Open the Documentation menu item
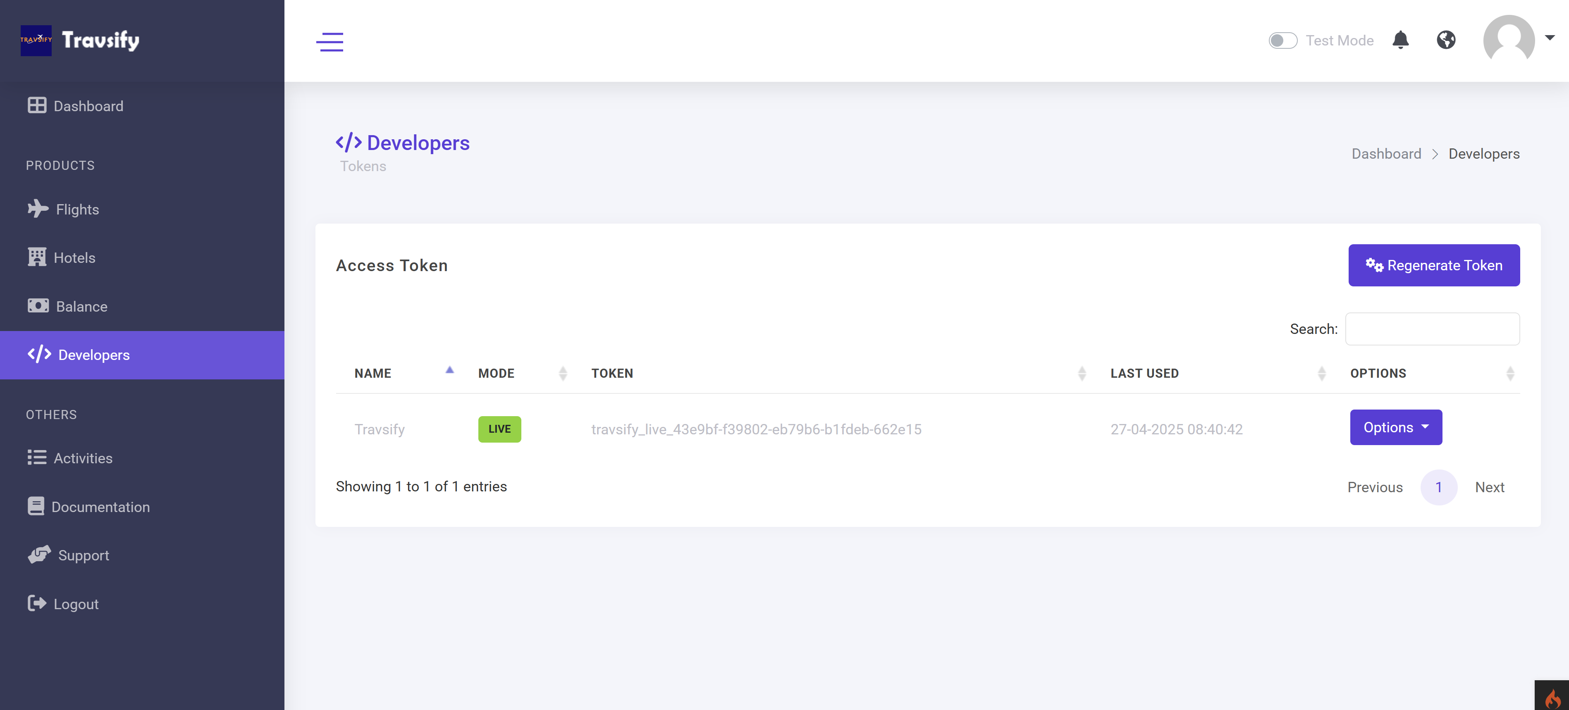Image resolution: width=1569 pixels, height=710 pixels. pos(100,507)
